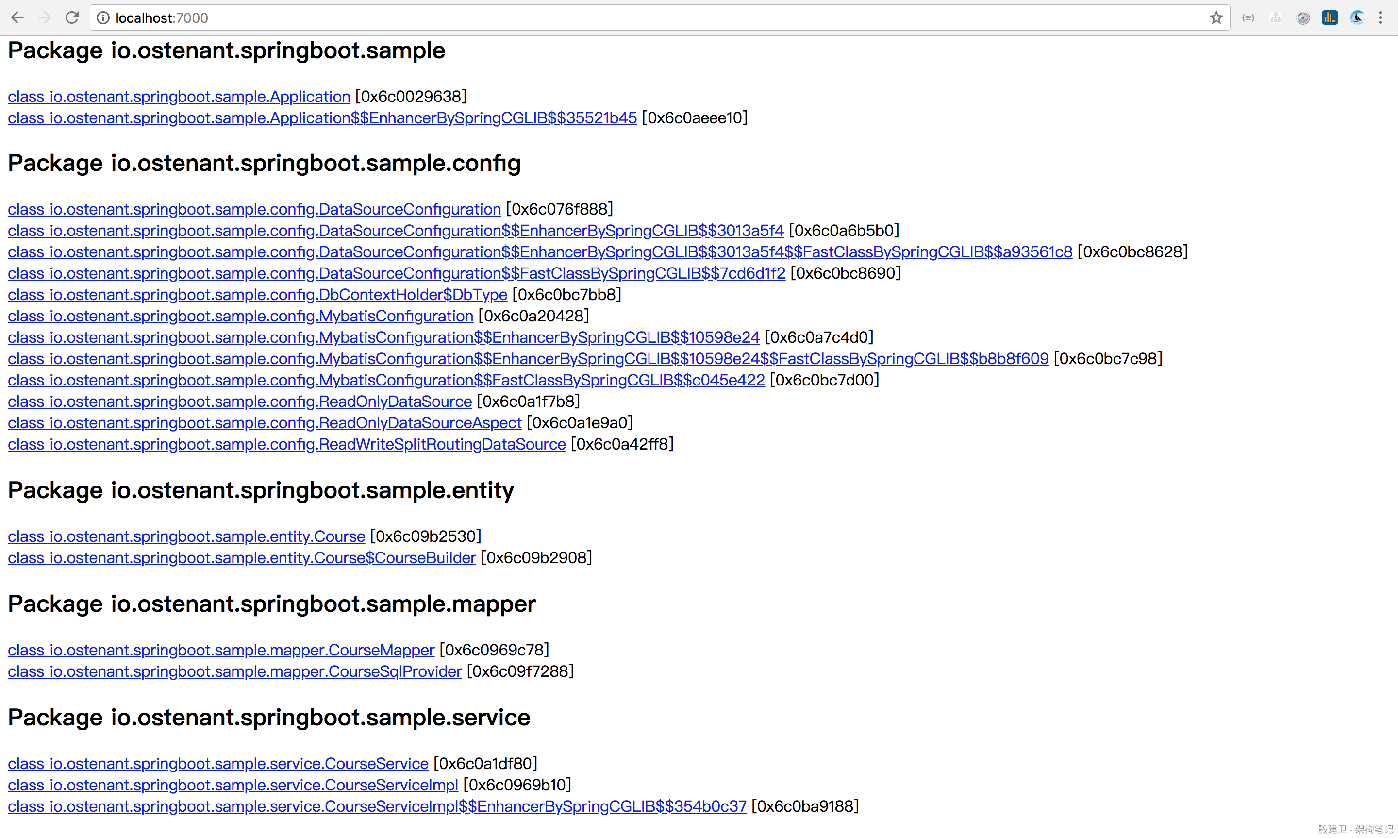Open the curly-braces extension icon
1398x838 pixels.
pos(1248,18)
